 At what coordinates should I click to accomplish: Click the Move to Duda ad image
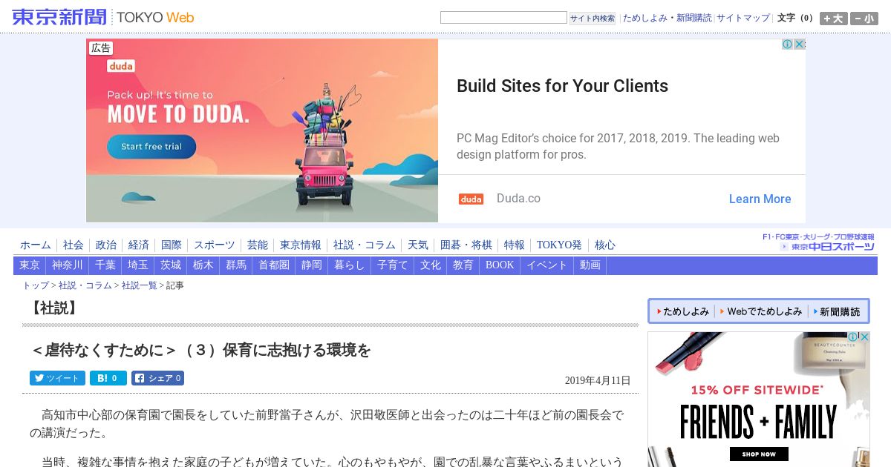[262, 130]
